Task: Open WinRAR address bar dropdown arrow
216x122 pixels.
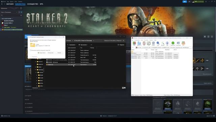Action: 192,47
